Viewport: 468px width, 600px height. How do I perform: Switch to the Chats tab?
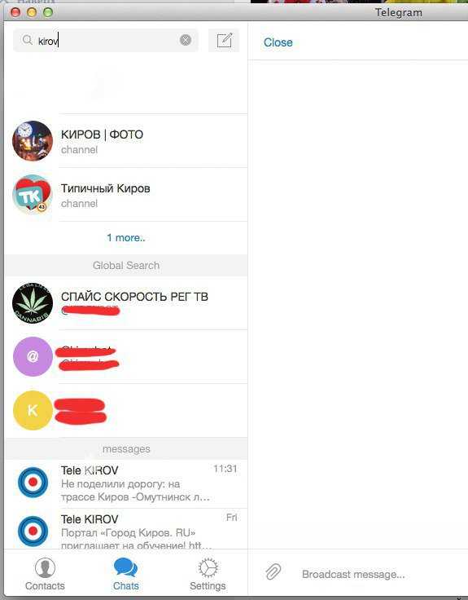point(125,574)
